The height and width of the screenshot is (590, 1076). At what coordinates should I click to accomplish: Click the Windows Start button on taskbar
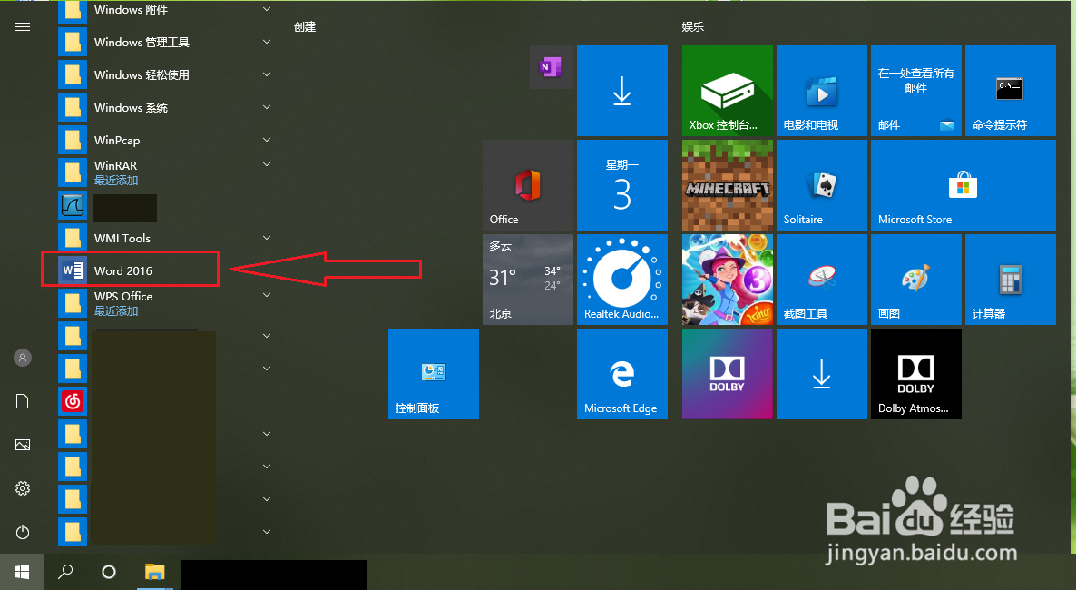22,572
